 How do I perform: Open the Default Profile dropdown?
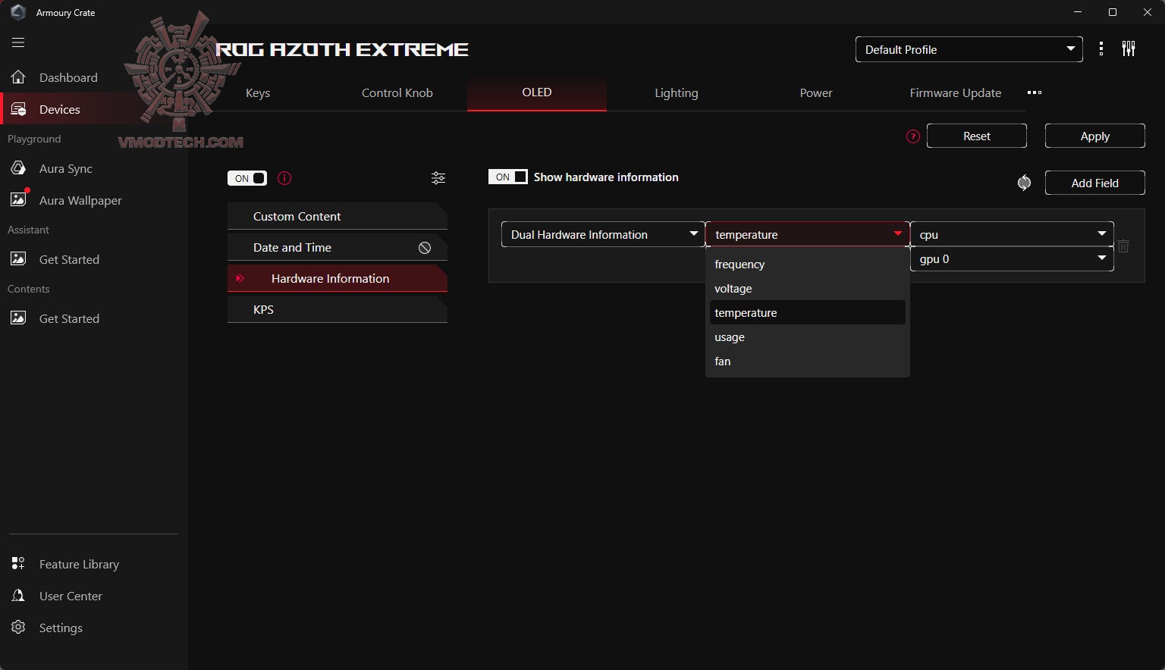pos(969,49)
